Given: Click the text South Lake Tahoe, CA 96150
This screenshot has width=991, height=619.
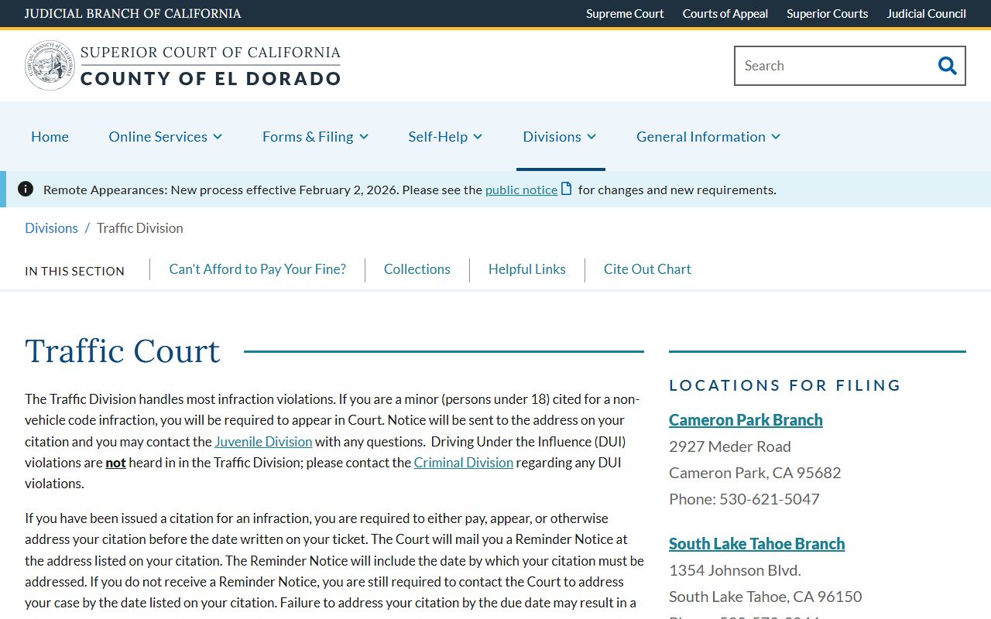Looking at the screenshot, I should 766,596.
